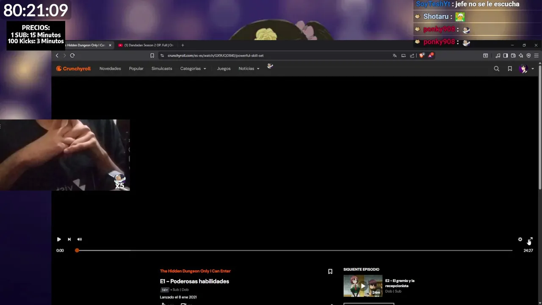The width and height of the screenshot is (542, 305).
Task: Expand the Categorías dropdown
Action: [x=193, y=69]
